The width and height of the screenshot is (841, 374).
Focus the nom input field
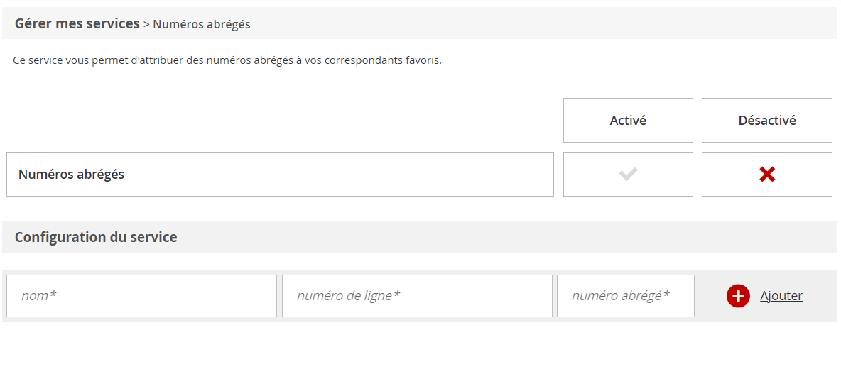pos(141,296)
